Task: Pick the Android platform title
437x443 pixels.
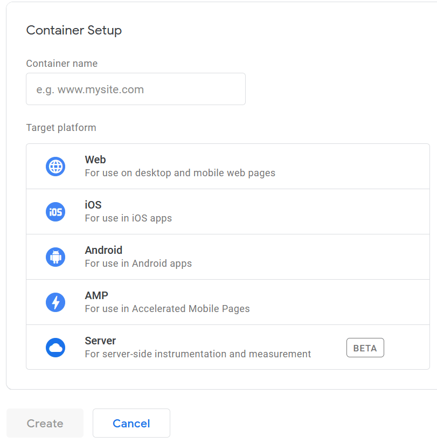Action: pos(103,250)
